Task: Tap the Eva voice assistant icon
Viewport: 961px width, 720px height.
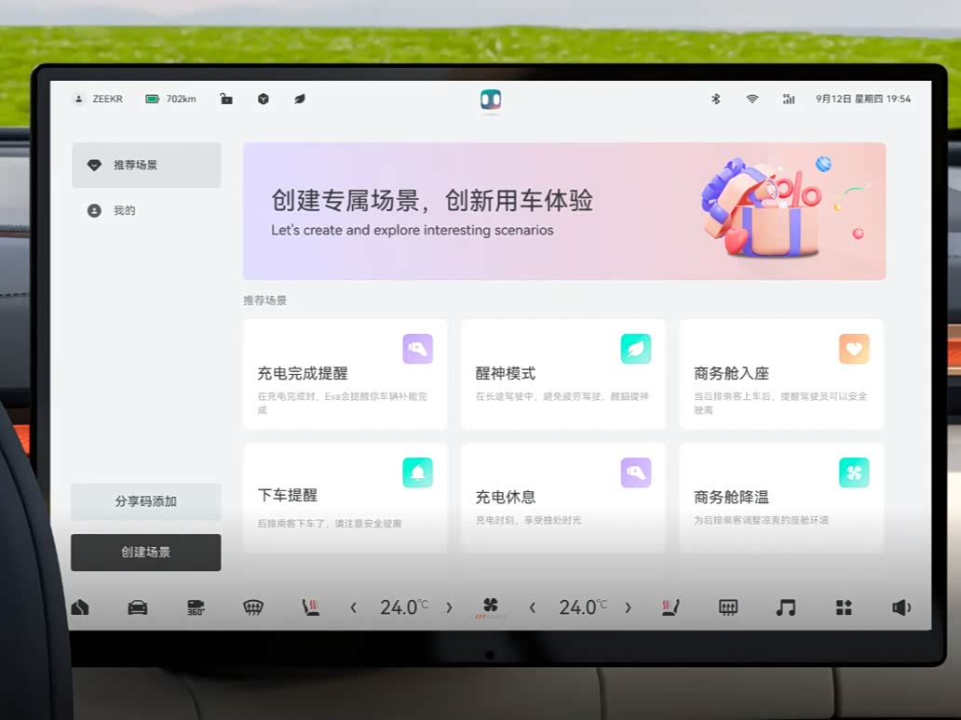Action: click(x=491, y=100)
